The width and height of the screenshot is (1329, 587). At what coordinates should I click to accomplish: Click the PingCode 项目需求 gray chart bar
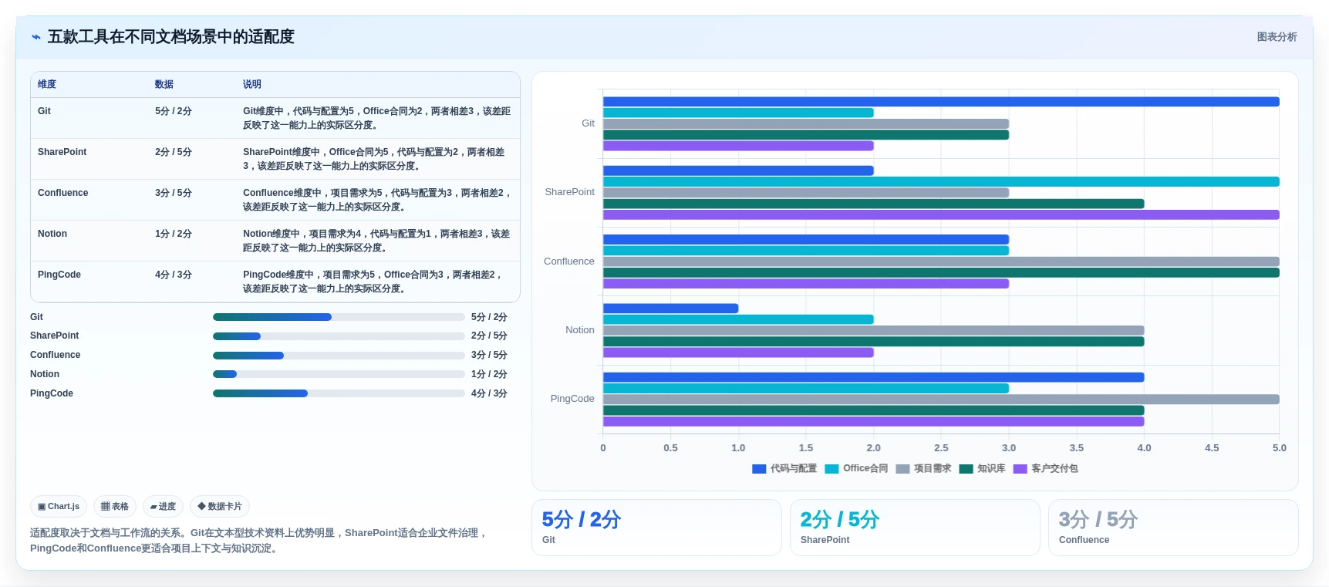941,400
